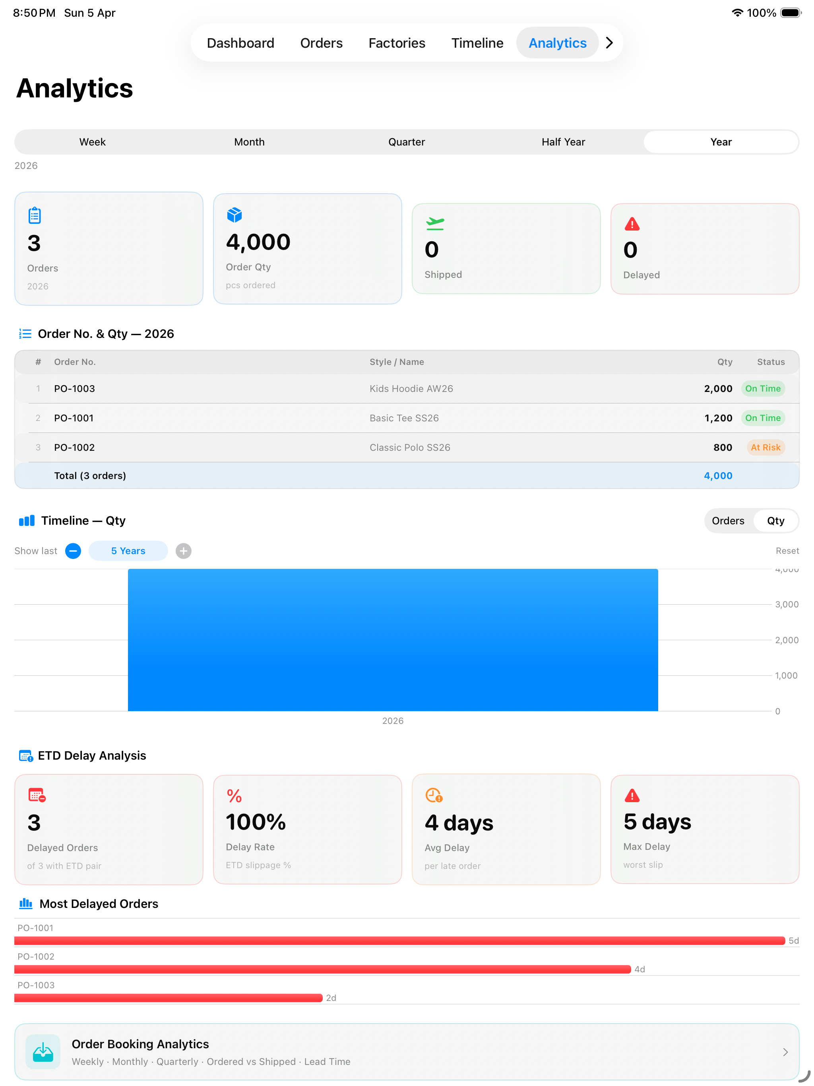Tap the chart icon beside Most Delayed Orders

pyautogui.click(x=25, y=904)
